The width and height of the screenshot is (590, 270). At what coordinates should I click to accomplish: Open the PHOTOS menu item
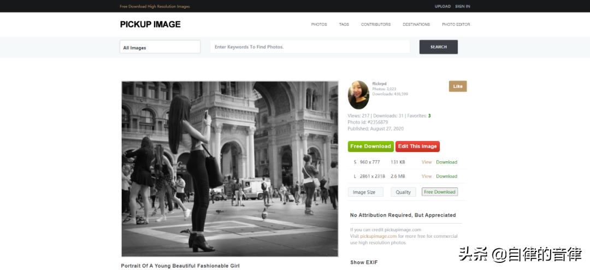pos(319,25)
